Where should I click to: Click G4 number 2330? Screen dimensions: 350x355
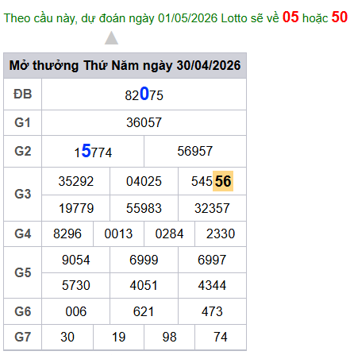pos(221,233)
